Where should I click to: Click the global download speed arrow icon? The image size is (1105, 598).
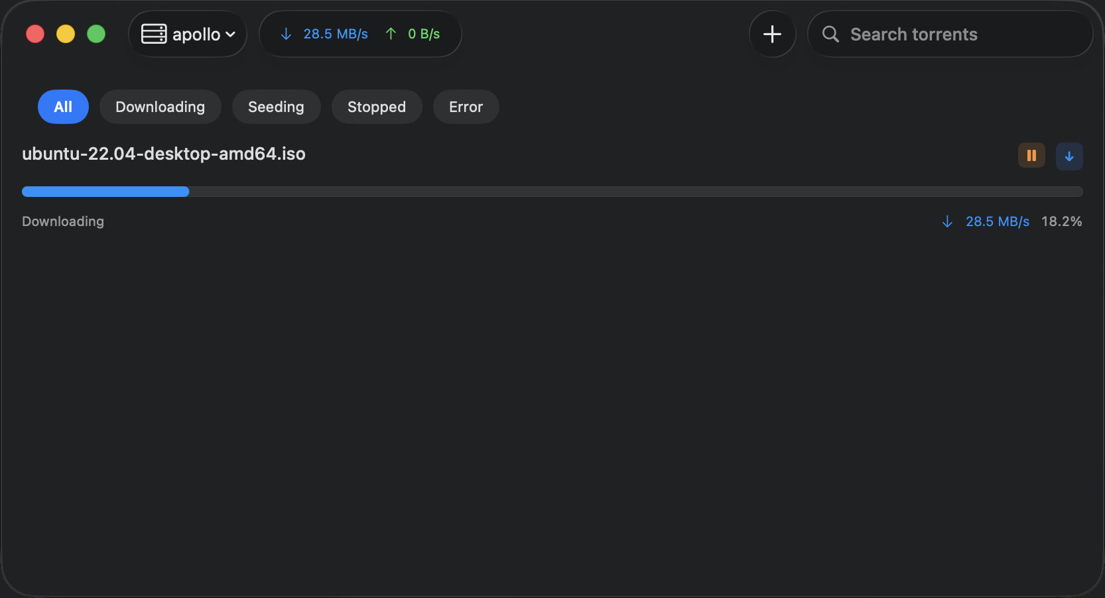286,34
